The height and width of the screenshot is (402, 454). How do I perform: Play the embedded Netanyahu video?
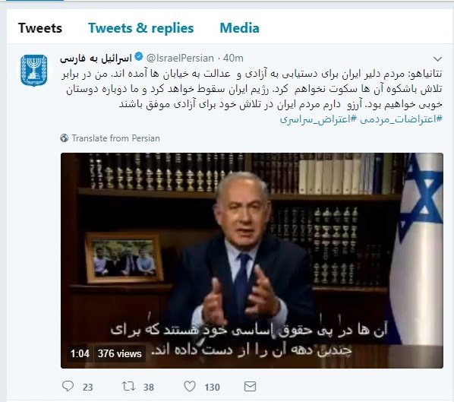(x=252, y=261)
